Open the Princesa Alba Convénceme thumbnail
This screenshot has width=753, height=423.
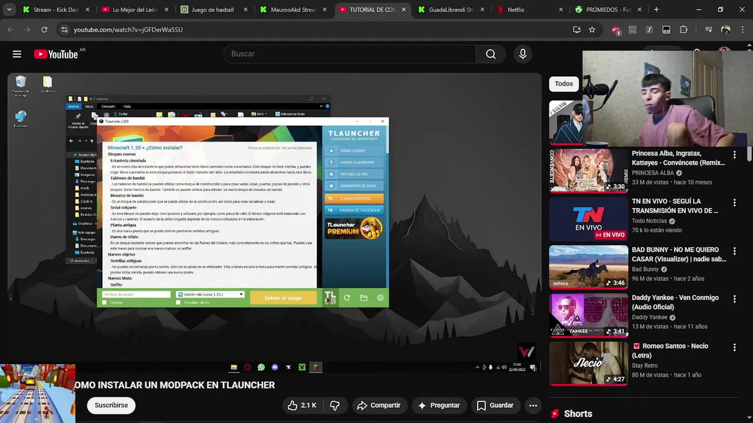pyautogui.click(x=588, y=171)
